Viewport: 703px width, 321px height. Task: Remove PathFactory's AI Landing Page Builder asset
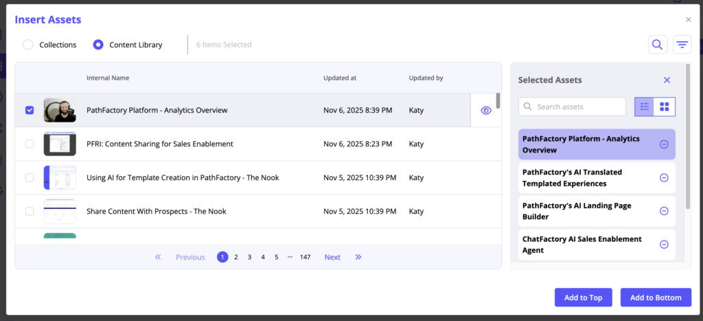[664, 211]
